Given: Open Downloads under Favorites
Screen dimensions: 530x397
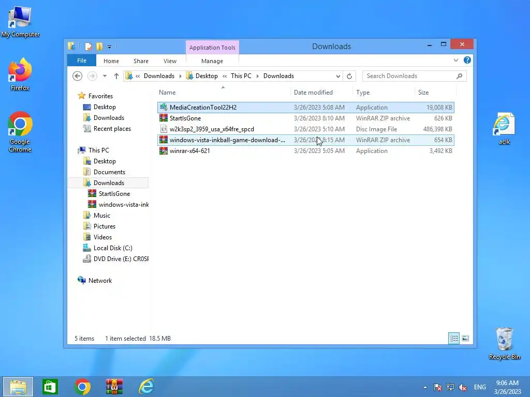Looking at the screenshot, I should (x=109, y=117).
